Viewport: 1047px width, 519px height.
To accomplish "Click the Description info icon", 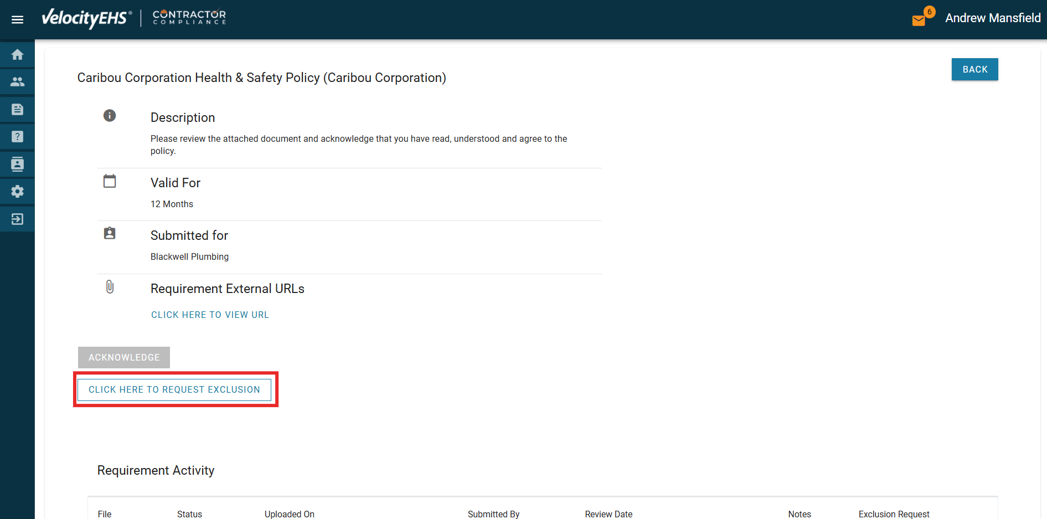I will tap(110, 115).
